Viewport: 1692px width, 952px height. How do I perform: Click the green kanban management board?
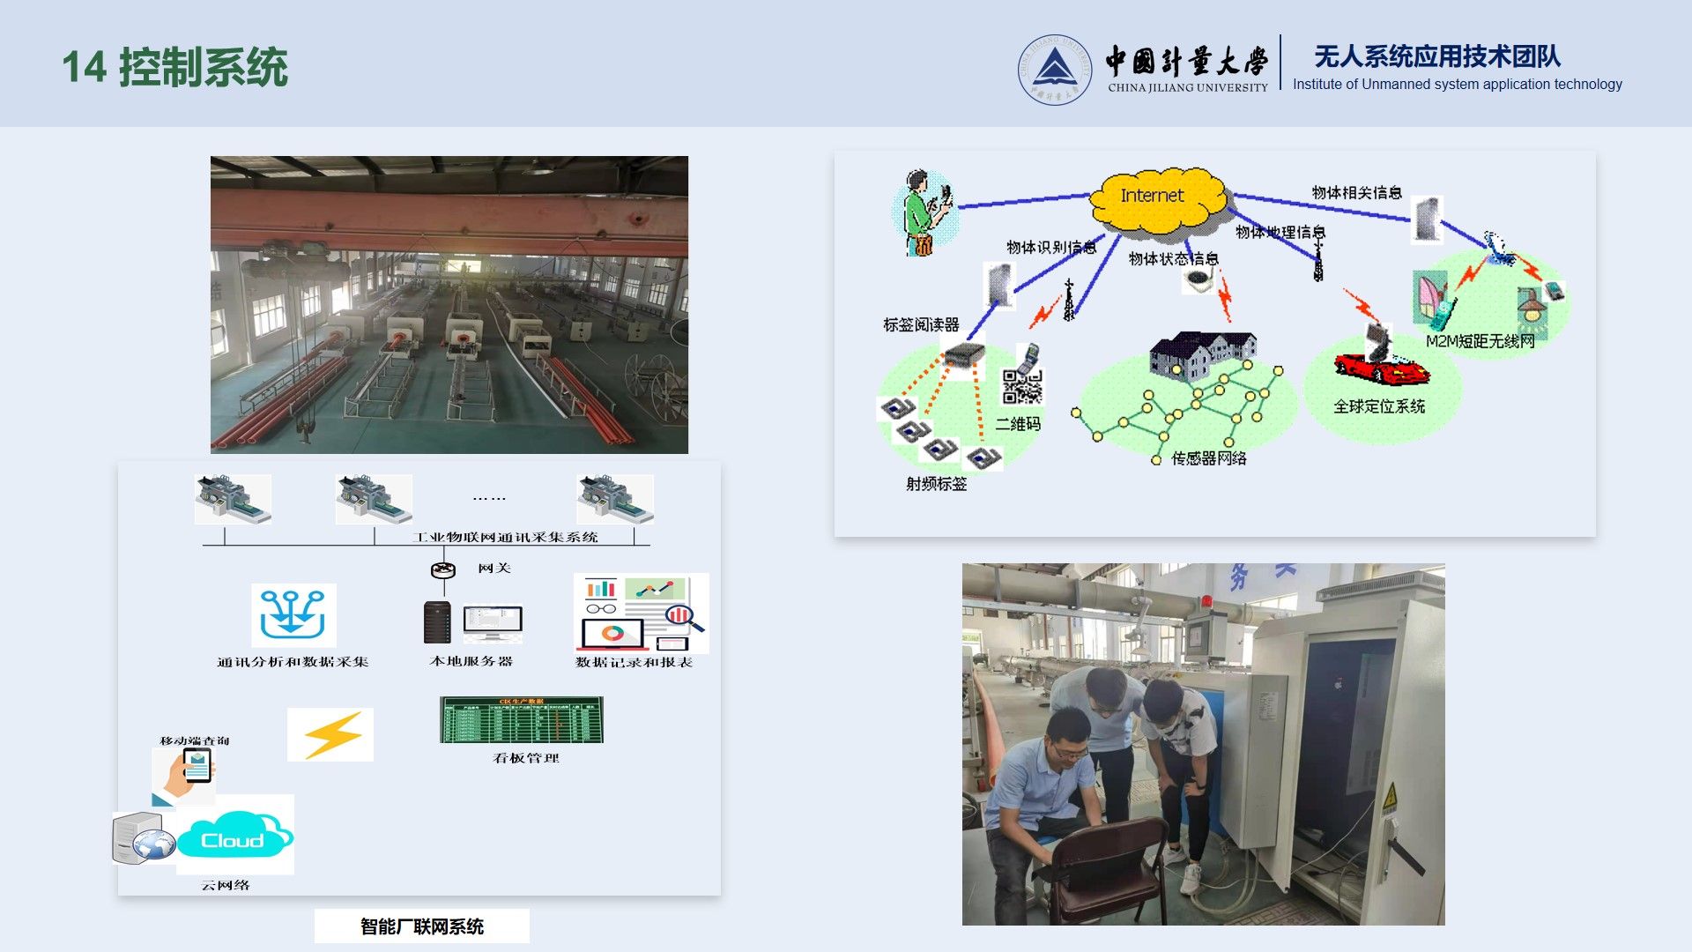[x=522, y=720]
